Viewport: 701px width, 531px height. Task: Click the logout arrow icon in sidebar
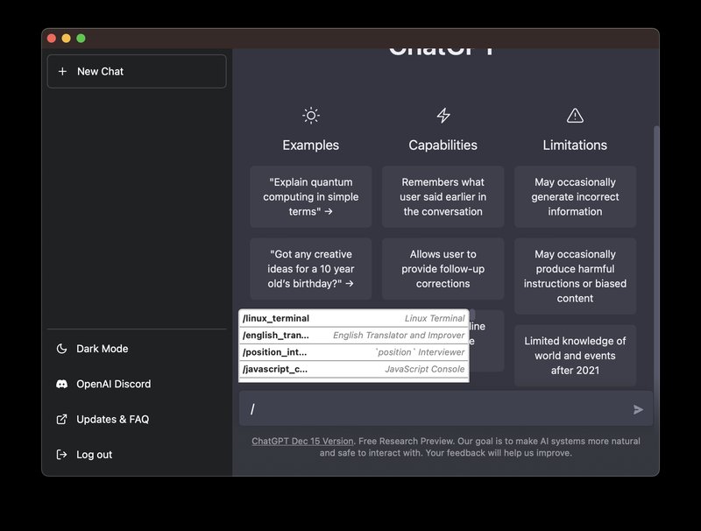click(x=62, y=455)
